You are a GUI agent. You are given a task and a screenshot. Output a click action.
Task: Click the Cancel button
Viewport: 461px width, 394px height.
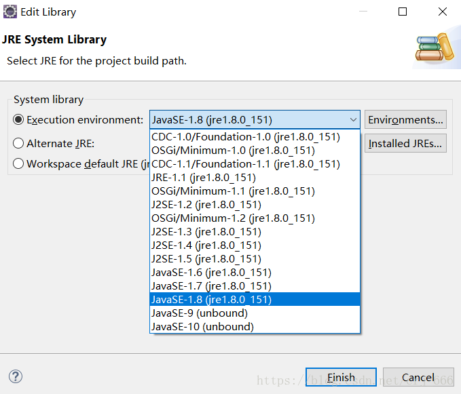(418, 377)
